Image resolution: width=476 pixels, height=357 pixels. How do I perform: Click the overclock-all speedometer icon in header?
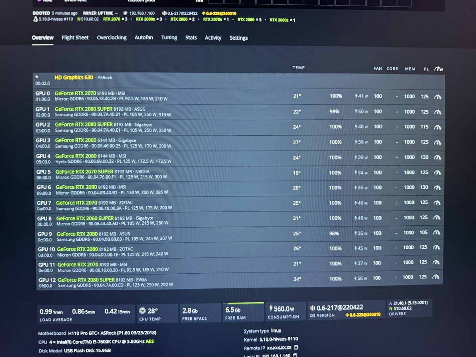click(x=438, y=69)
